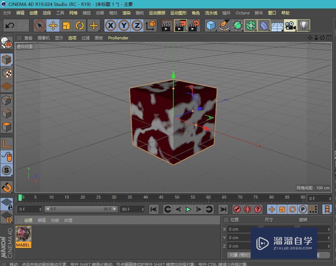Click the Undo arrow icon
This screenshot has height=266, width=336.
tap(10, 25)
